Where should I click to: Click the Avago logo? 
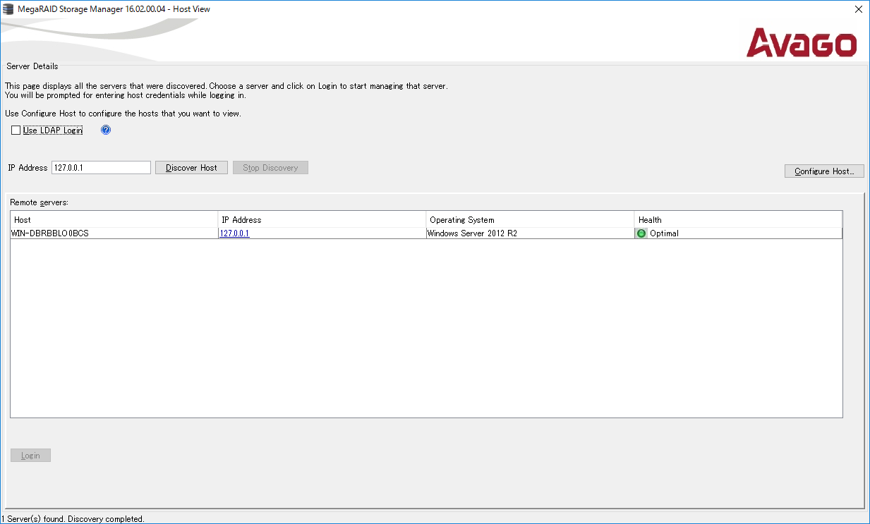pyautogui.click(x=802, y=42)
